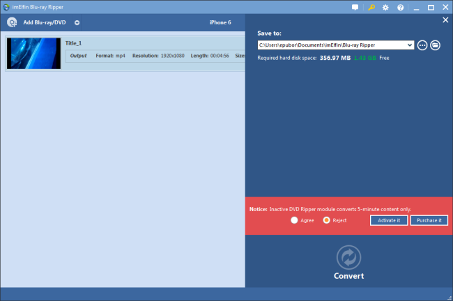The height and width of the screenshot is (301, 453).
Task: Click the yellow key registration icon
Action: click(x=371, y=7)
